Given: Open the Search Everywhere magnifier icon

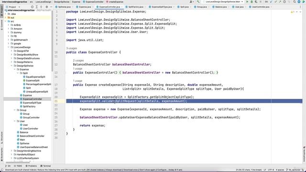Looking at the screenshot, I should click(295, 1).
